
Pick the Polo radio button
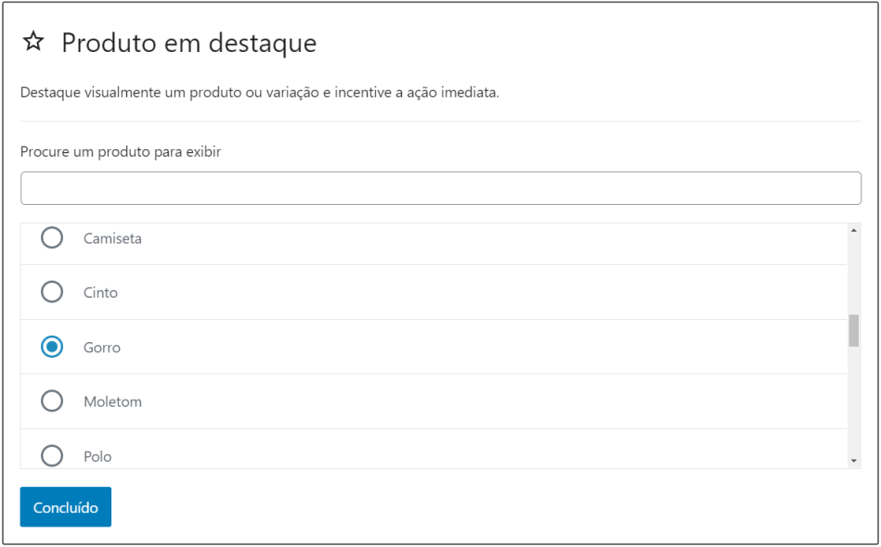tap(52, 455)
